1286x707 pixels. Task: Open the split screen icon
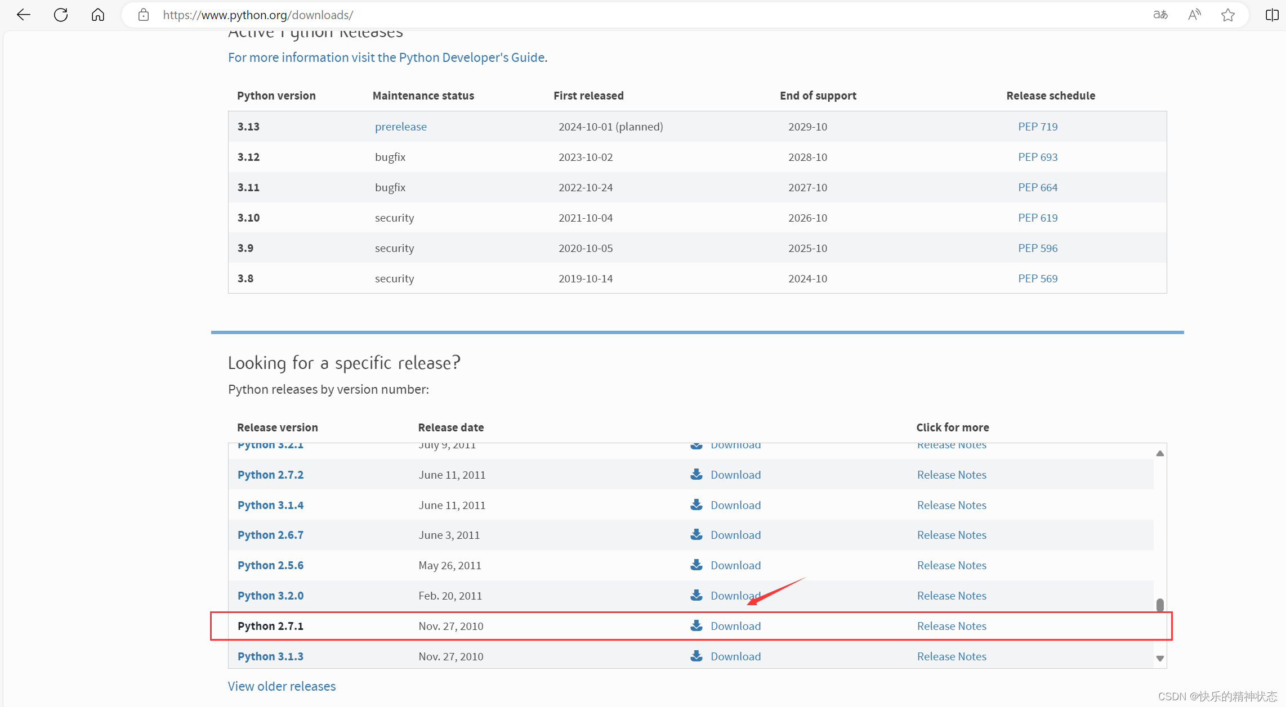pyautogui.click(x=1271, y=15)
